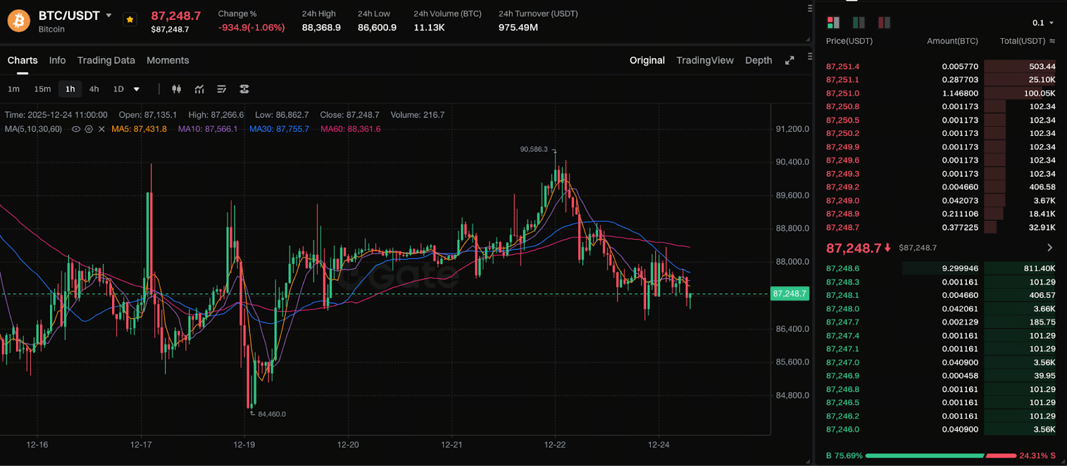Open the drawing tools list icon
Image resolution: width=1067 pixels, height=466 pixels.
tap(222, 89)
